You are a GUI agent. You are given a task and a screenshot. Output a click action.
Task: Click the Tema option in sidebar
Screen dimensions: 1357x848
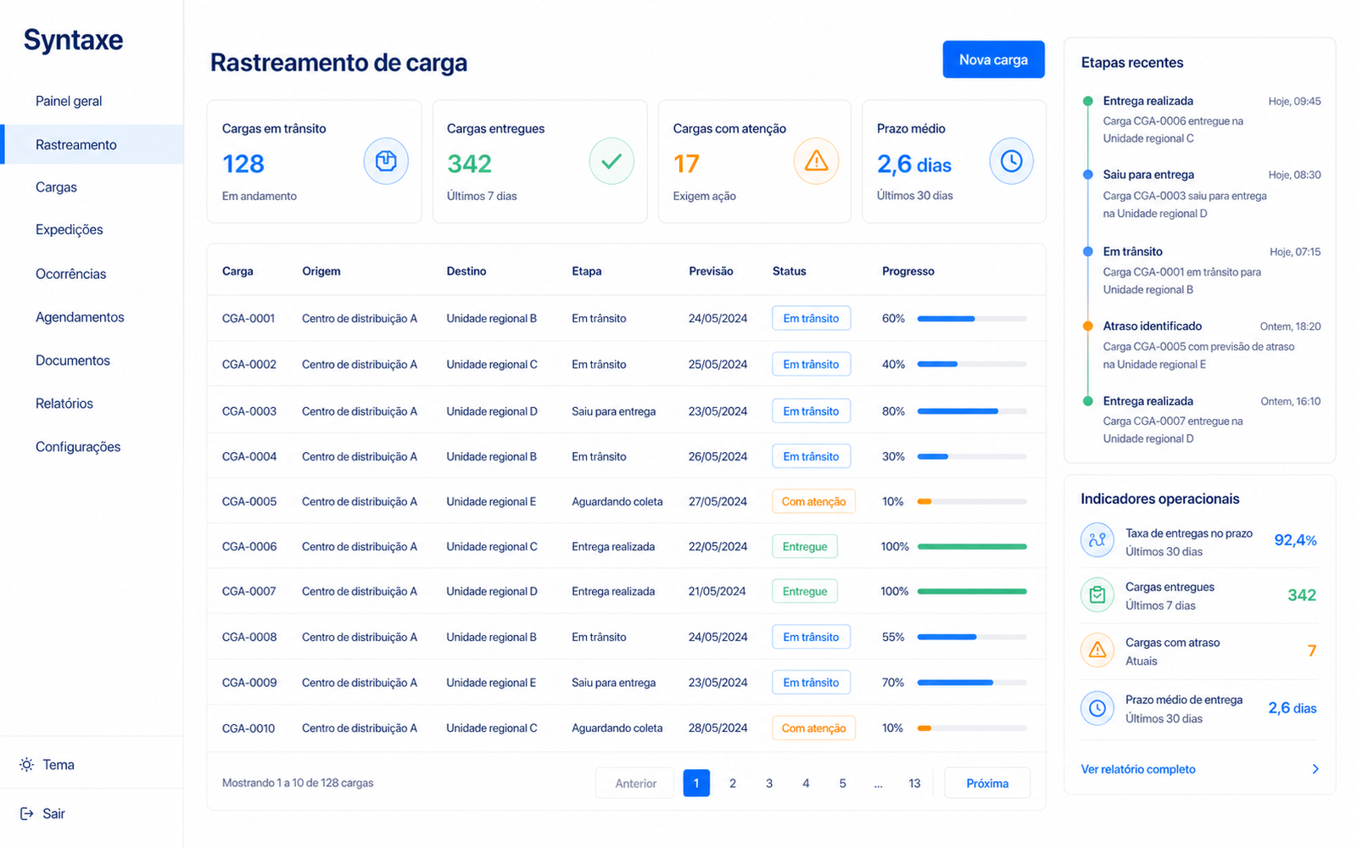point(59,765)
